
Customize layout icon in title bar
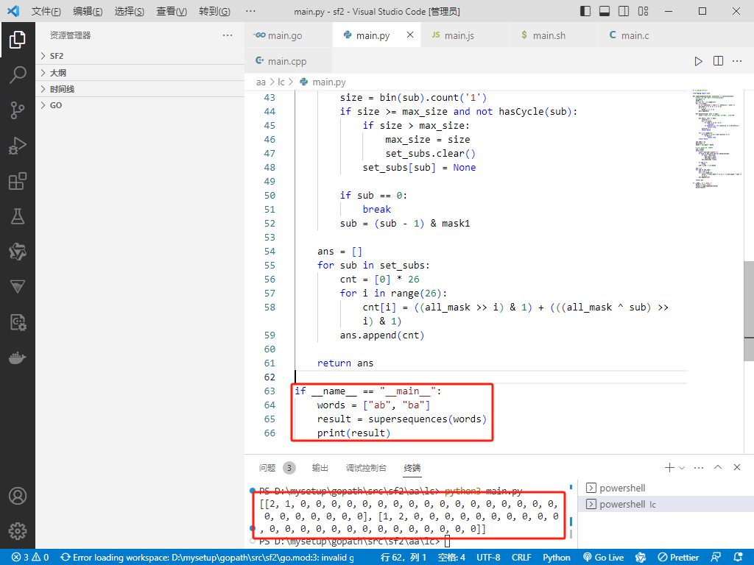click(643, 11)
